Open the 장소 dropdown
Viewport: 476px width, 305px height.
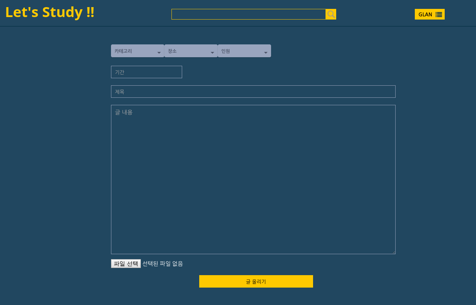(x=191, y=51)
